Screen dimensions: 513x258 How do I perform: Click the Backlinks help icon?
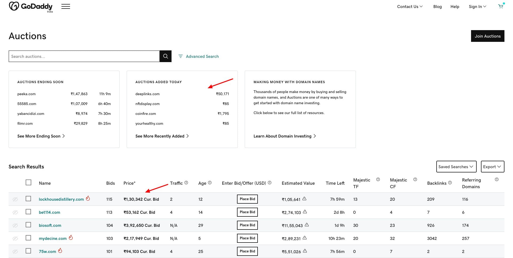click(x=450, y=183)
